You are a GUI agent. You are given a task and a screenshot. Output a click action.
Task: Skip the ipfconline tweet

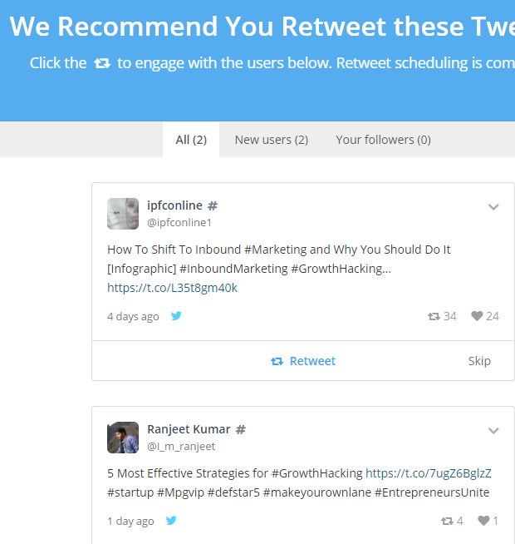479,361
